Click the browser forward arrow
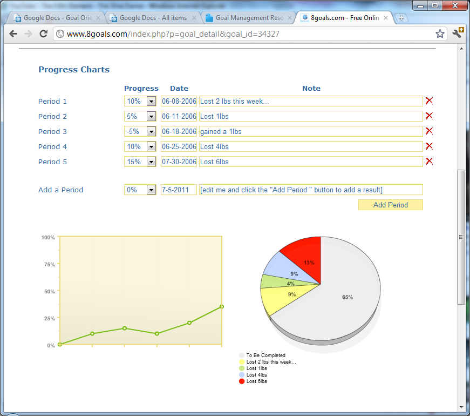 28,34
